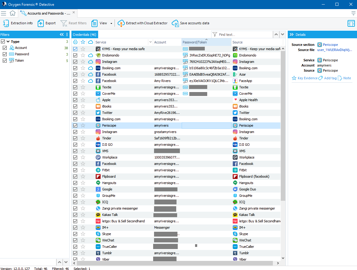Screen dimensions: 357x270
Task: Switch to the Credentials (46) tab
Action: (x=84, y=35)
